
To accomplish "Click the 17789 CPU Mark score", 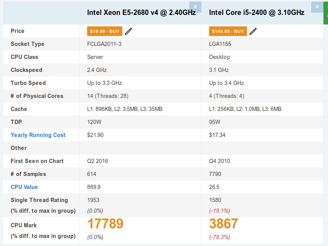I will [x=105, y=224].
